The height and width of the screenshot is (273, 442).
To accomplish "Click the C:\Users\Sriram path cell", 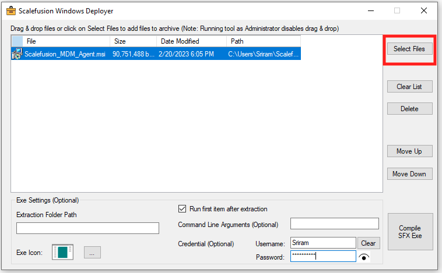I will (x=264, y=54).
